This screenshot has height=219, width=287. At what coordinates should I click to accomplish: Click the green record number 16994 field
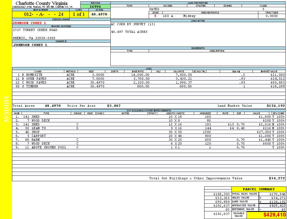(95, 6)
